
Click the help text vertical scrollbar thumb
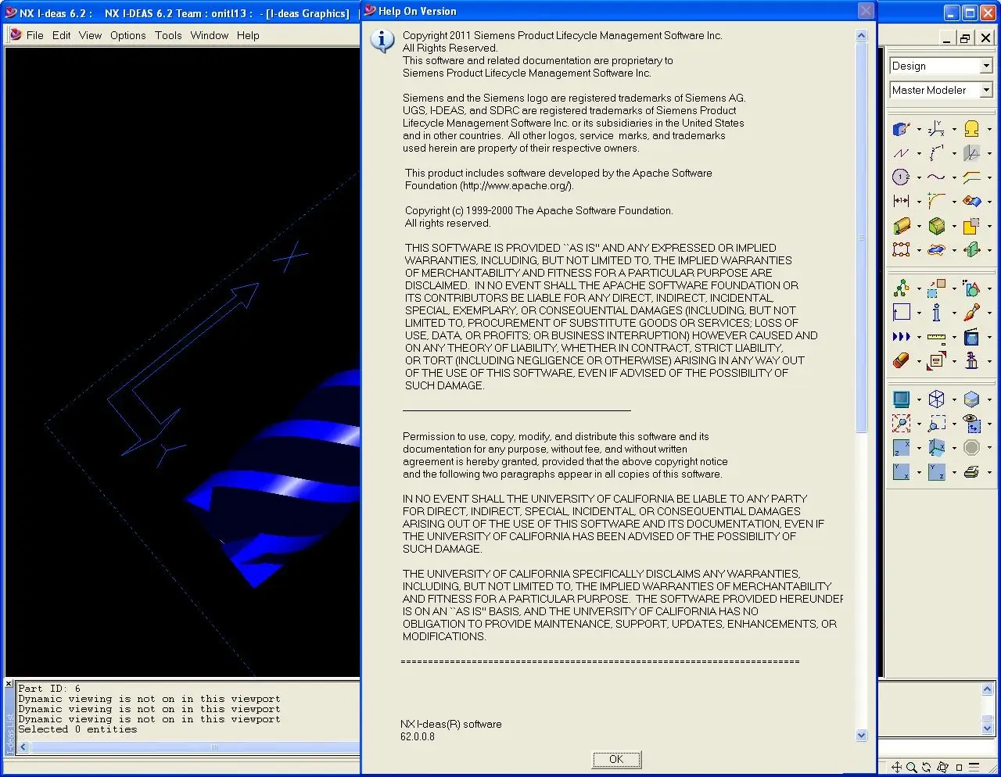tap(862, 237)
